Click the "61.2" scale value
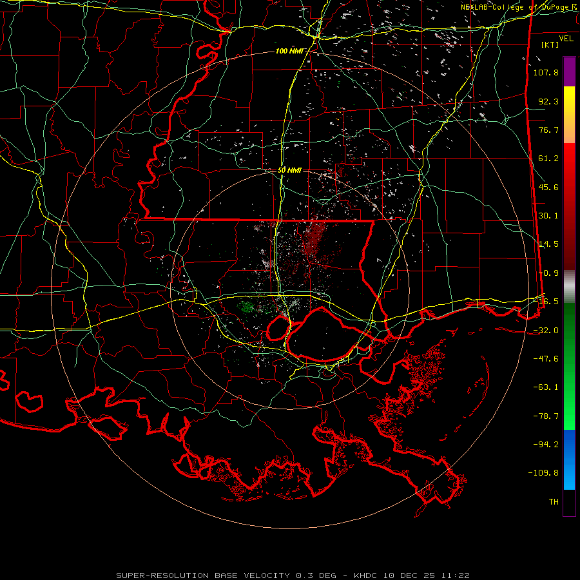 [548, 159]
